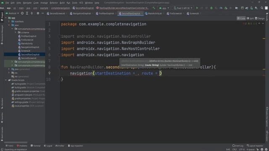Open the Build menu

[x=62, y=3]
